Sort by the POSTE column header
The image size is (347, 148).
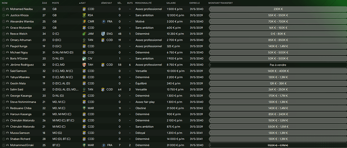[56, 3]
